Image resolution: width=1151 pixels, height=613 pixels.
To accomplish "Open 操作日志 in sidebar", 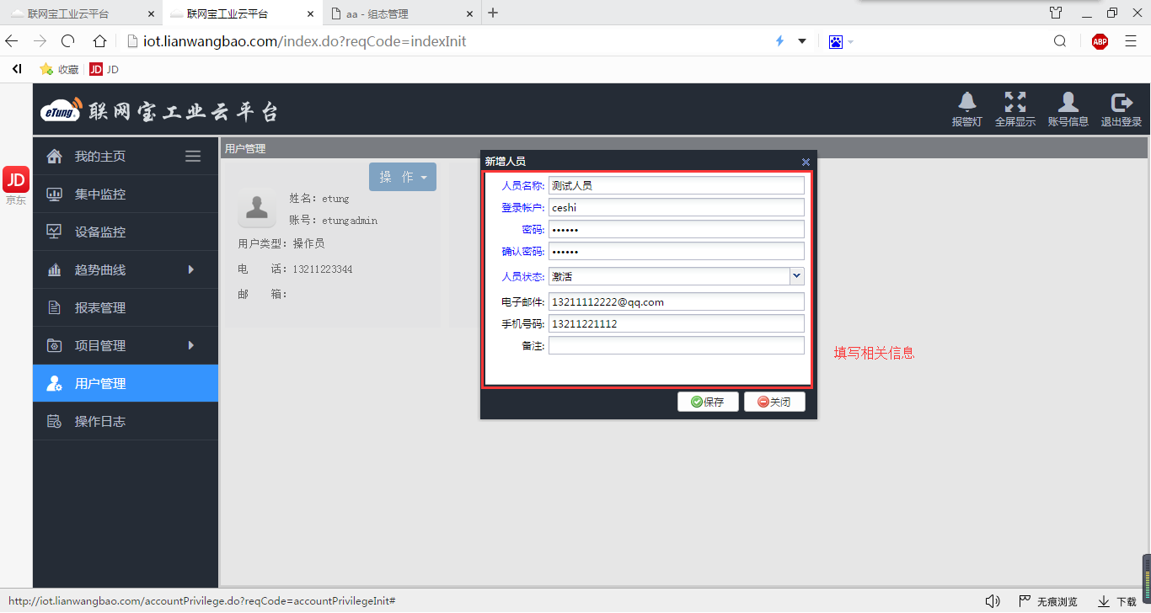I will (126, 421).
